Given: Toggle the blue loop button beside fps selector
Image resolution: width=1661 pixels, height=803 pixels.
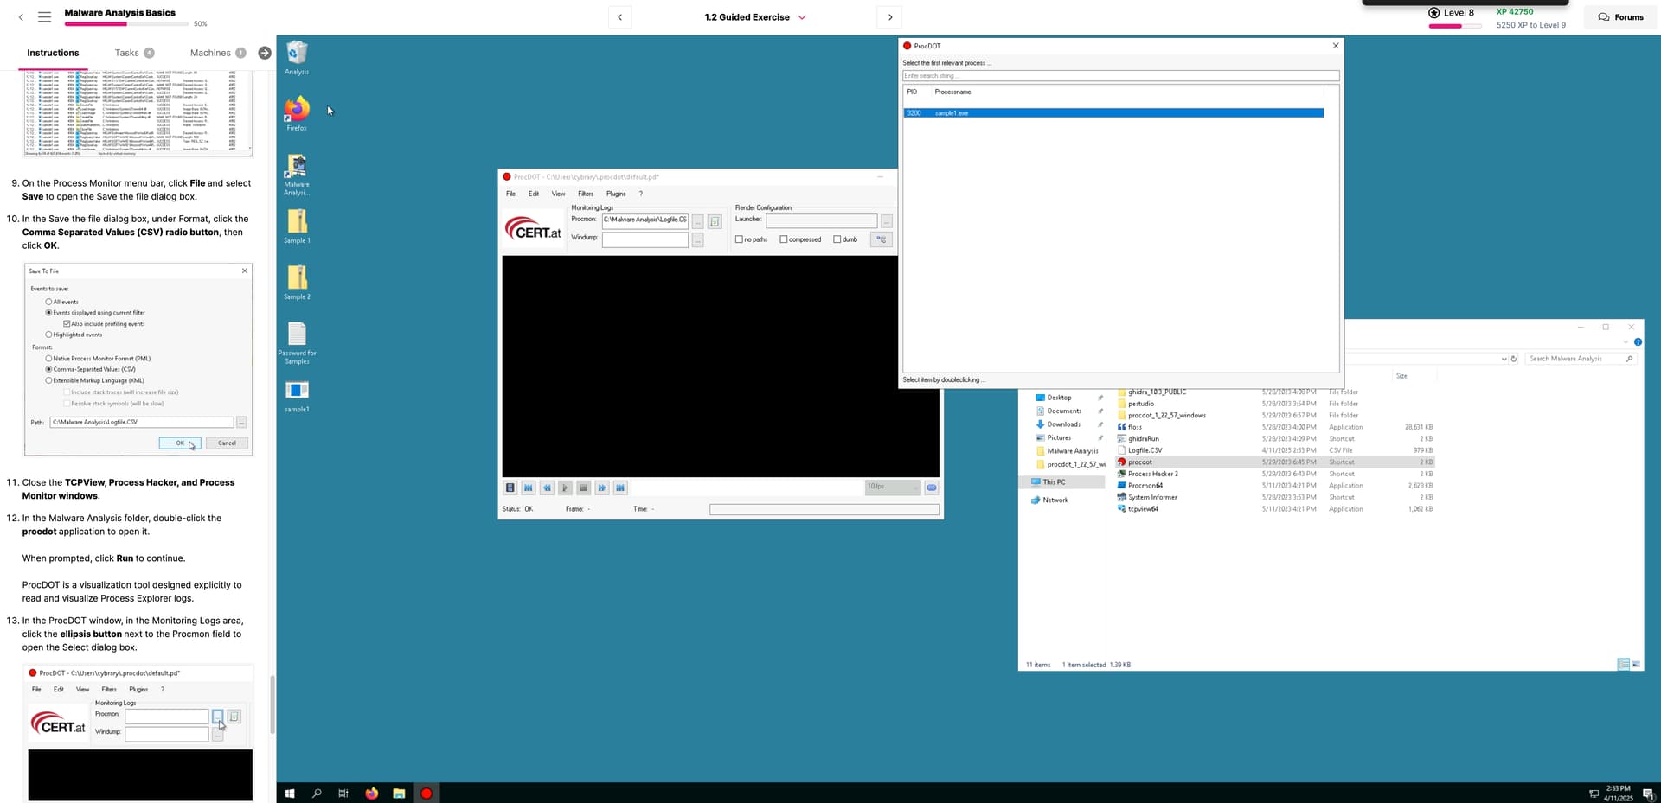Looking at the screenshot, I should [932, 488].
